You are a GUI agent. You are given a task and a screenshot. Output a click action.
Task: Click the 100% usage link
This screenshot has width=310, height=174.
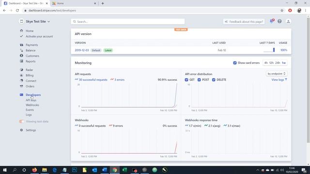[x=284, y=50]
